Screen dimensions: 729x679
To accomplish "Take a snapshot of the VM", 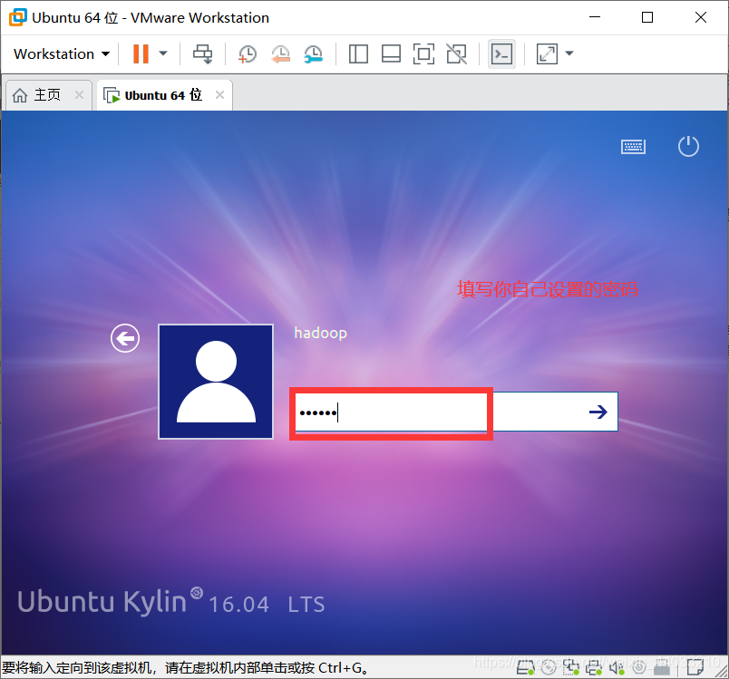I will coord(247,53).
